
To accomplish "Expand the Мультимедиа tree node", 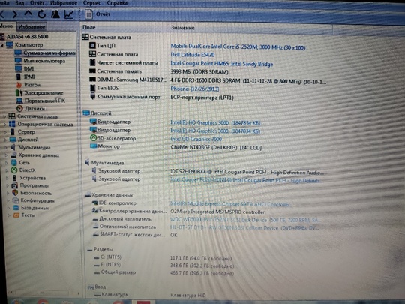I will tap(6, 148).
